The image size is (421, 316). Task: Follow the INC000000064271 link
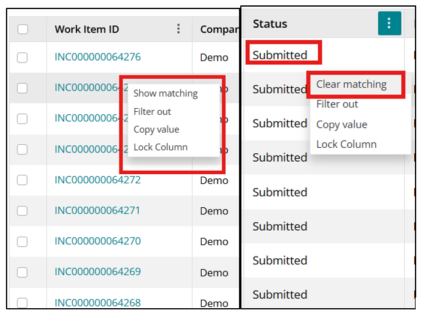[x=97, y=210]
